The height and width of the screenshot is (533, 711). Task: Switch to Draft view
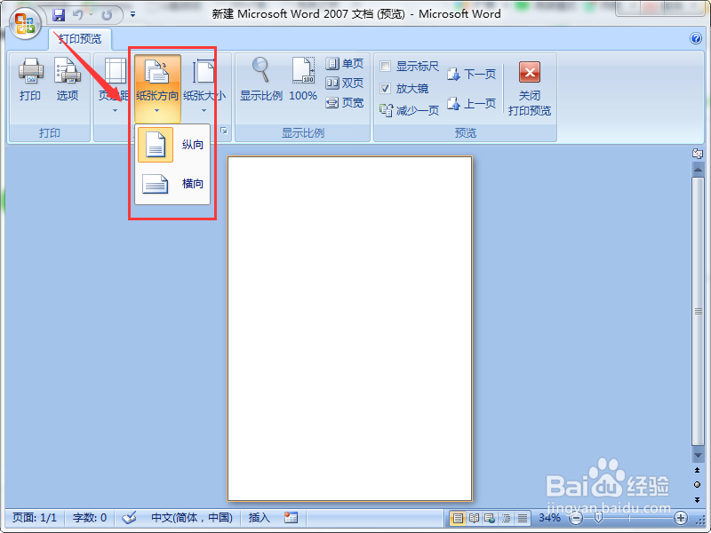pyautogui.click(x=523, y=518)
